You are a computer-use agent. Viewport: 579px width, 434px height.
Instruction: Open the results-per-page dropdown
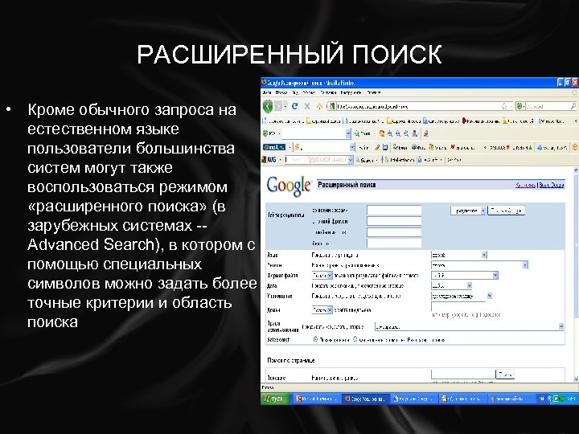tap(468, 211)
